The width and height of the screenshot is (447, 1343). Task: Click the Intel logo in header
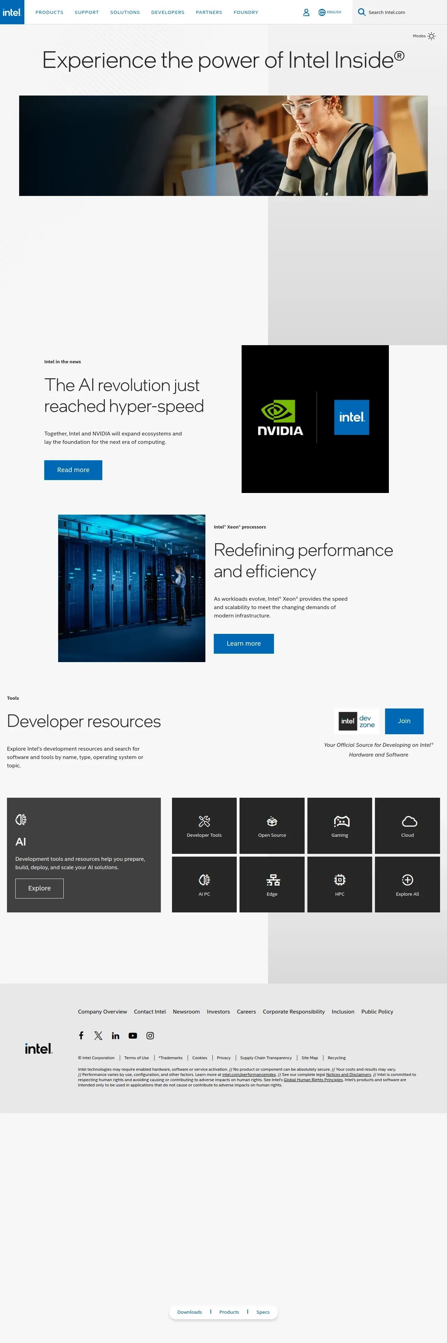point(12,12)
